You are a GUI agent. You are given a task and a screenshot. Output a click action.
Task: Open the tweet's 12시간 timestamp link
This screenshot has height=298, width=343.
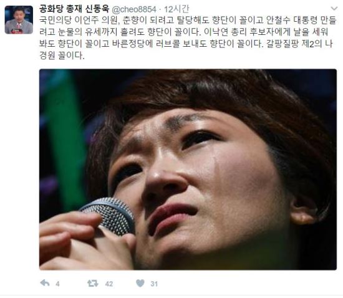click(176, 9)
